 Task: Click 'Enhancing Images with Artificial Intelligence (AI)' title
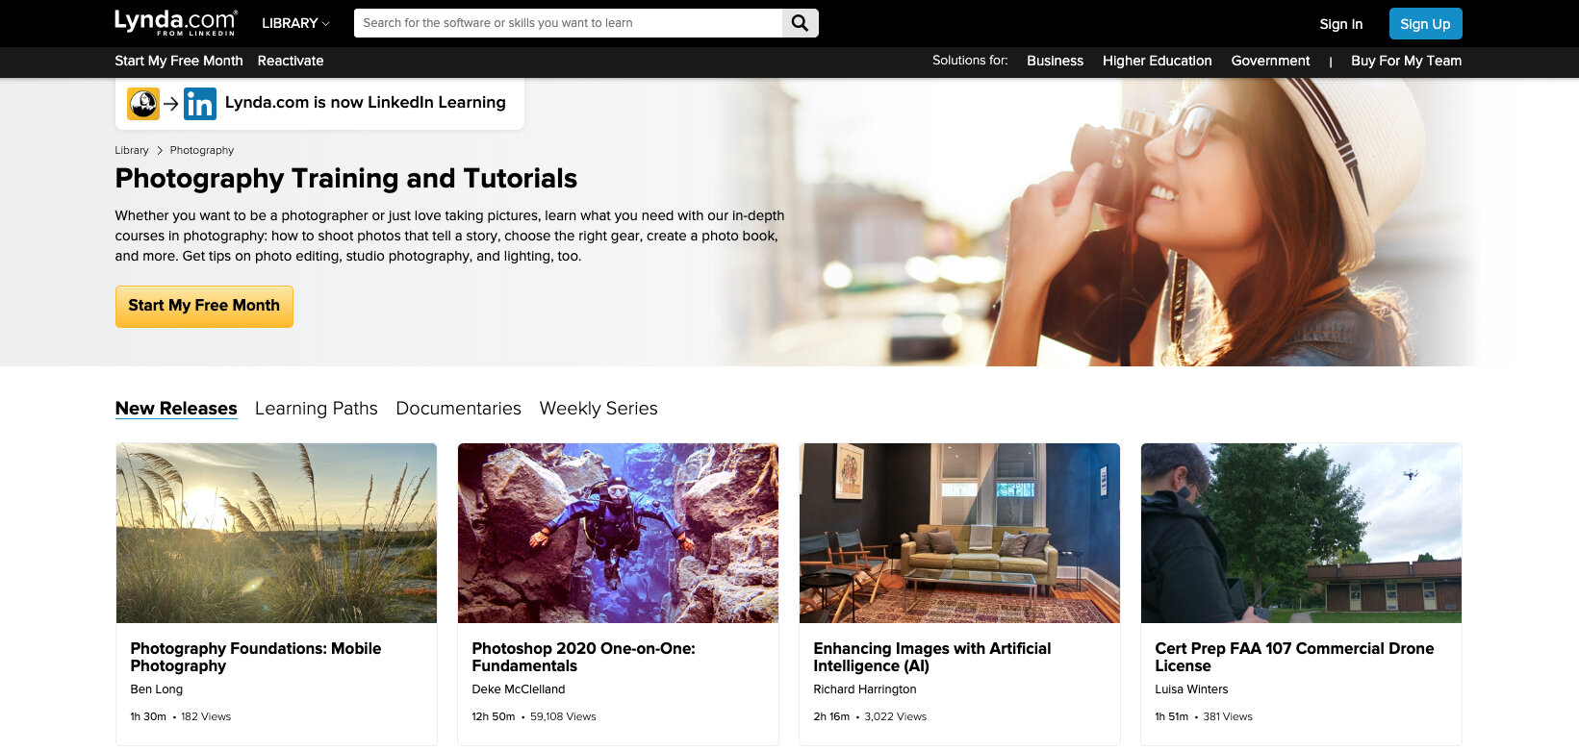(932, 657)
